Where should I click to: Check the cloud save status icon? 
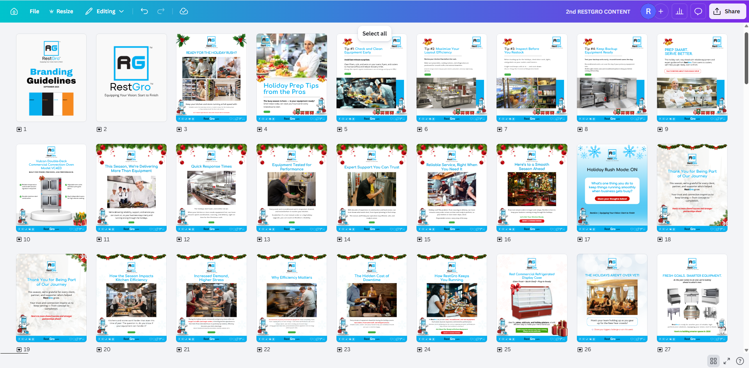184,11
